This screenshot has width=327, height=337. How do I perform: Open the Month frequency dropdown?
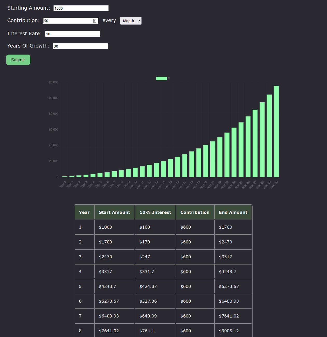click(x=131, y=21)
